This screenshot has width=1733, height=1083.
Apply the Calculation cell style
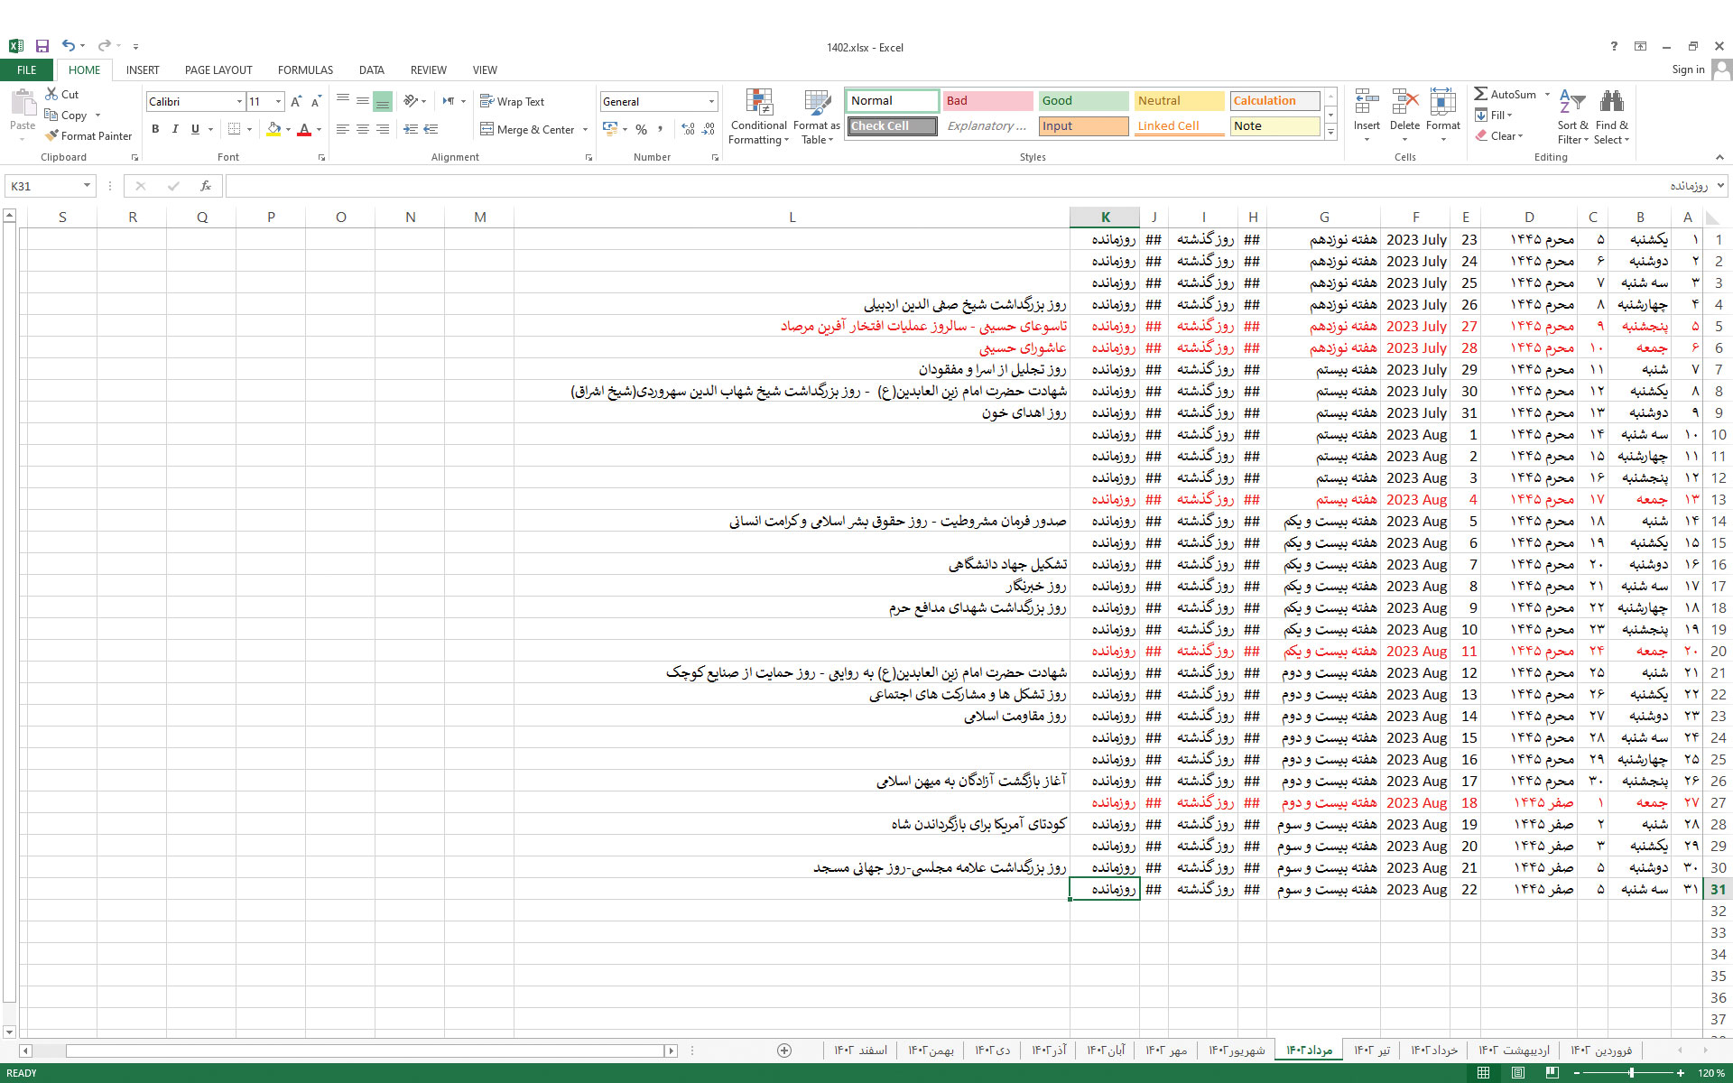tap(1274, 101)
